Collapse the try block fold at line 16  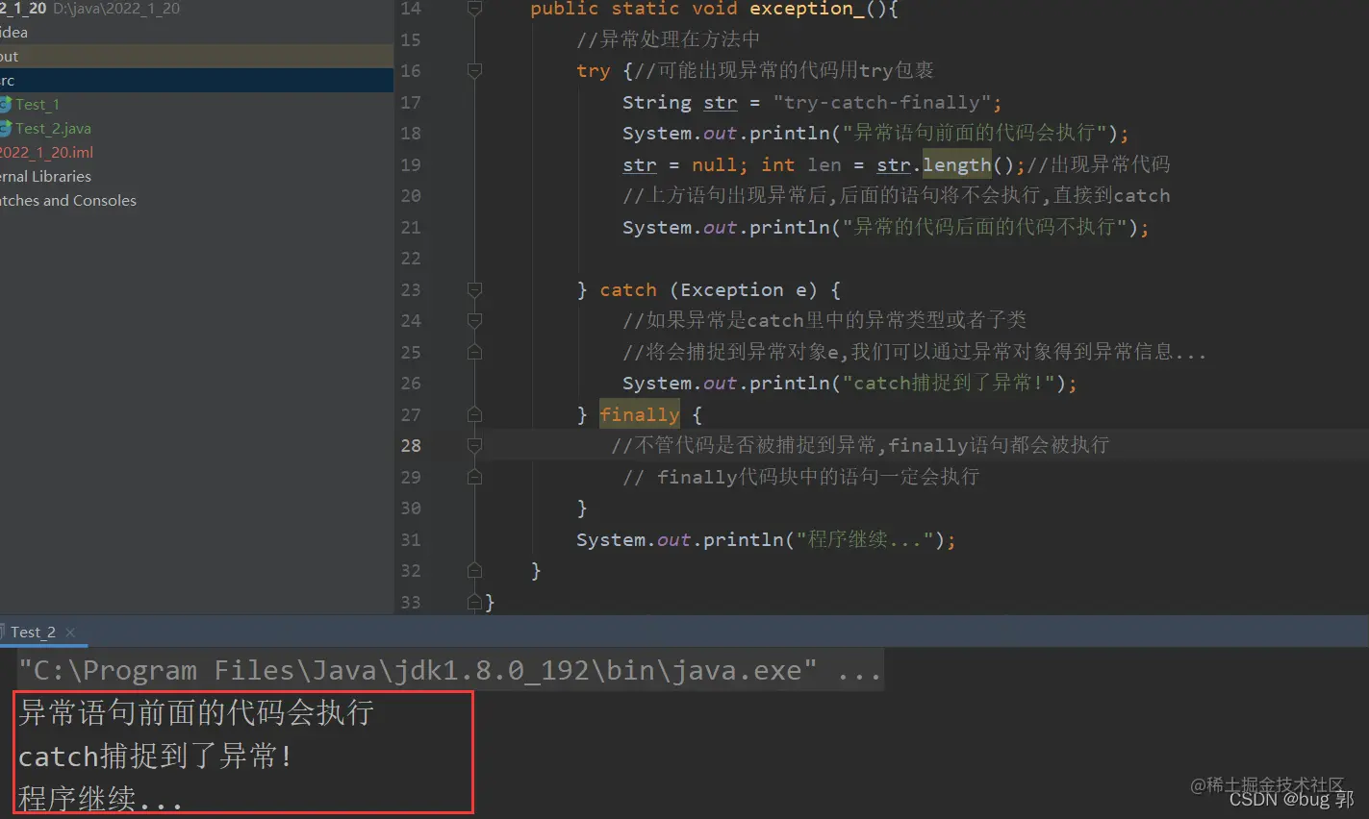click(x=474, y=71)
